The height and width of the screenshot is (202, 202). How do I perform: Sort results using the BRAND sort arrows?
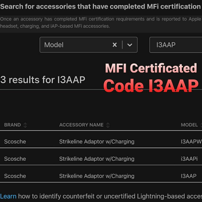coord(25,125)
